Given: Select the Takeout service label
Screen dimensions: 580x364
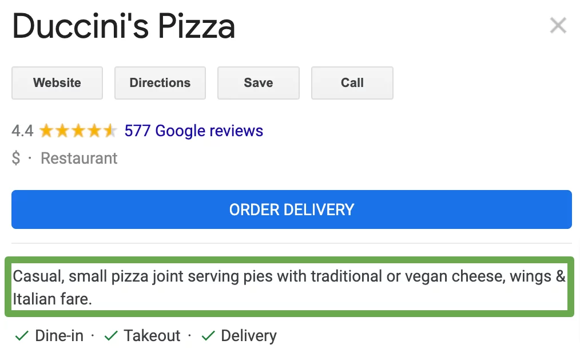Looking at the screenshot, I should (152, 336).
